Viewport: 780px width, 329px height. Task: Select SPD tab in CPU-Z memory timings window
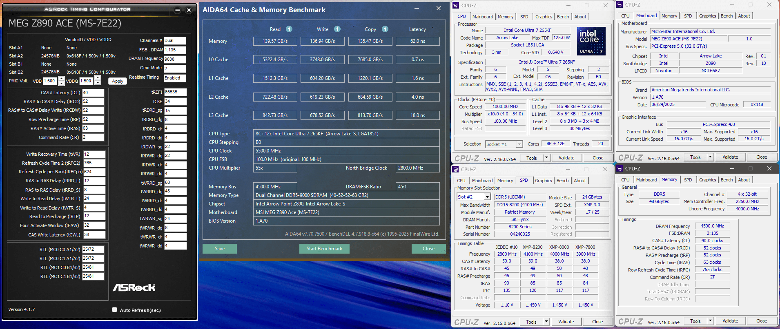point(688,180)
